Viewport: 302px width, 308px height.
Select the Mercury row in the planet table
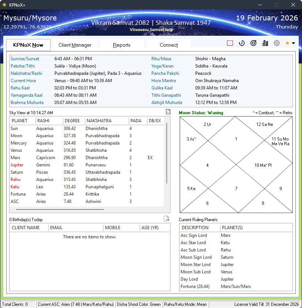[x=87, y=143]
